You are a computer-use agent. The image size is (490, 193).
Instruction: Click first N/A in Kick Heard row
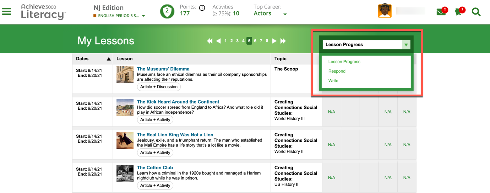(332, 112)
